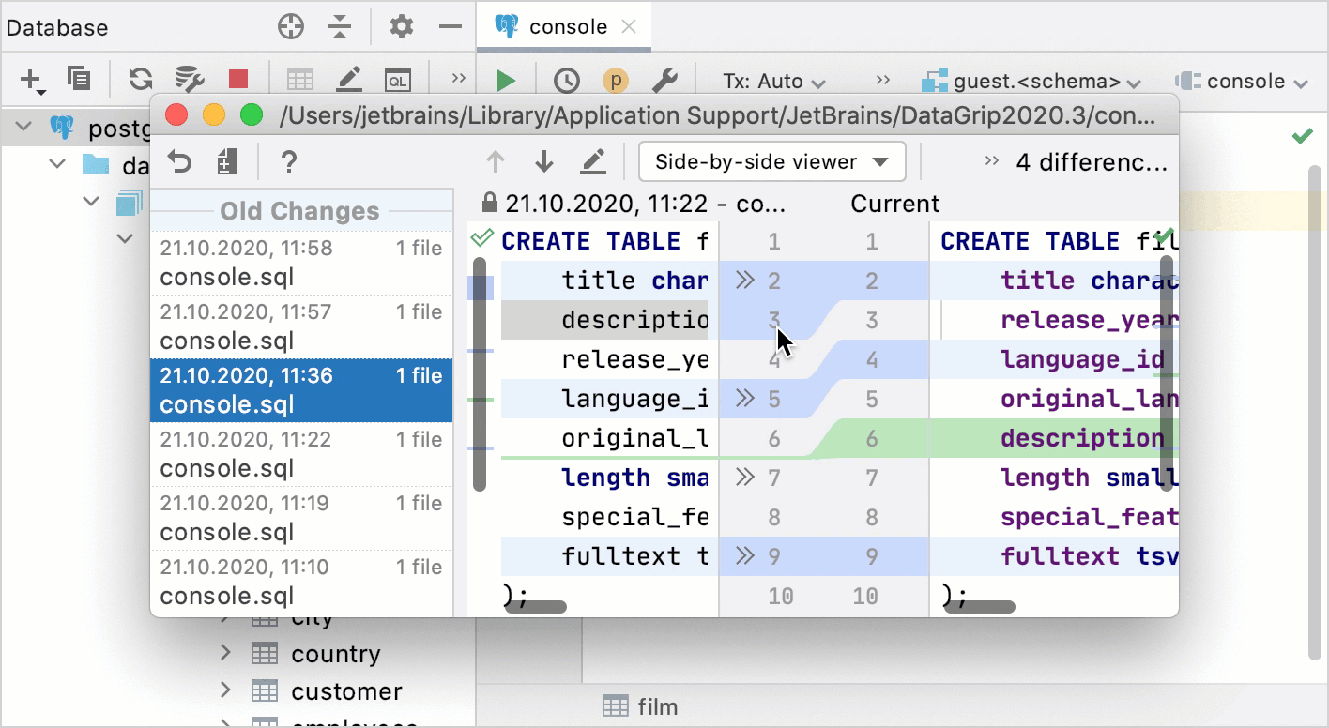
Task: Go to next difference down arrow
Action: [544, 162]
